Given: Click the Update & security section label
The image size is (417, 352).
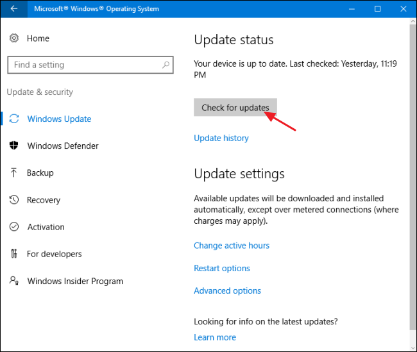Looking at the screenshot, I should pos(40,92).
